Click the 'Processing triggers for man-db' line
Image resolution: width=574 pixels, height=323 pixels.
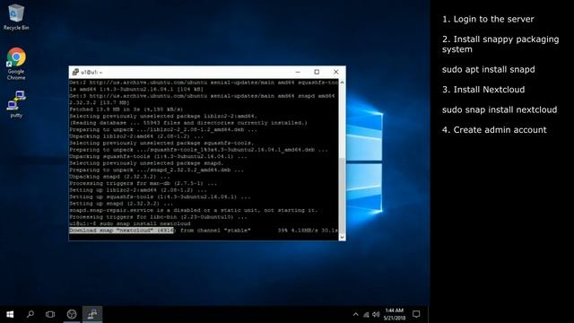(143, 183)
